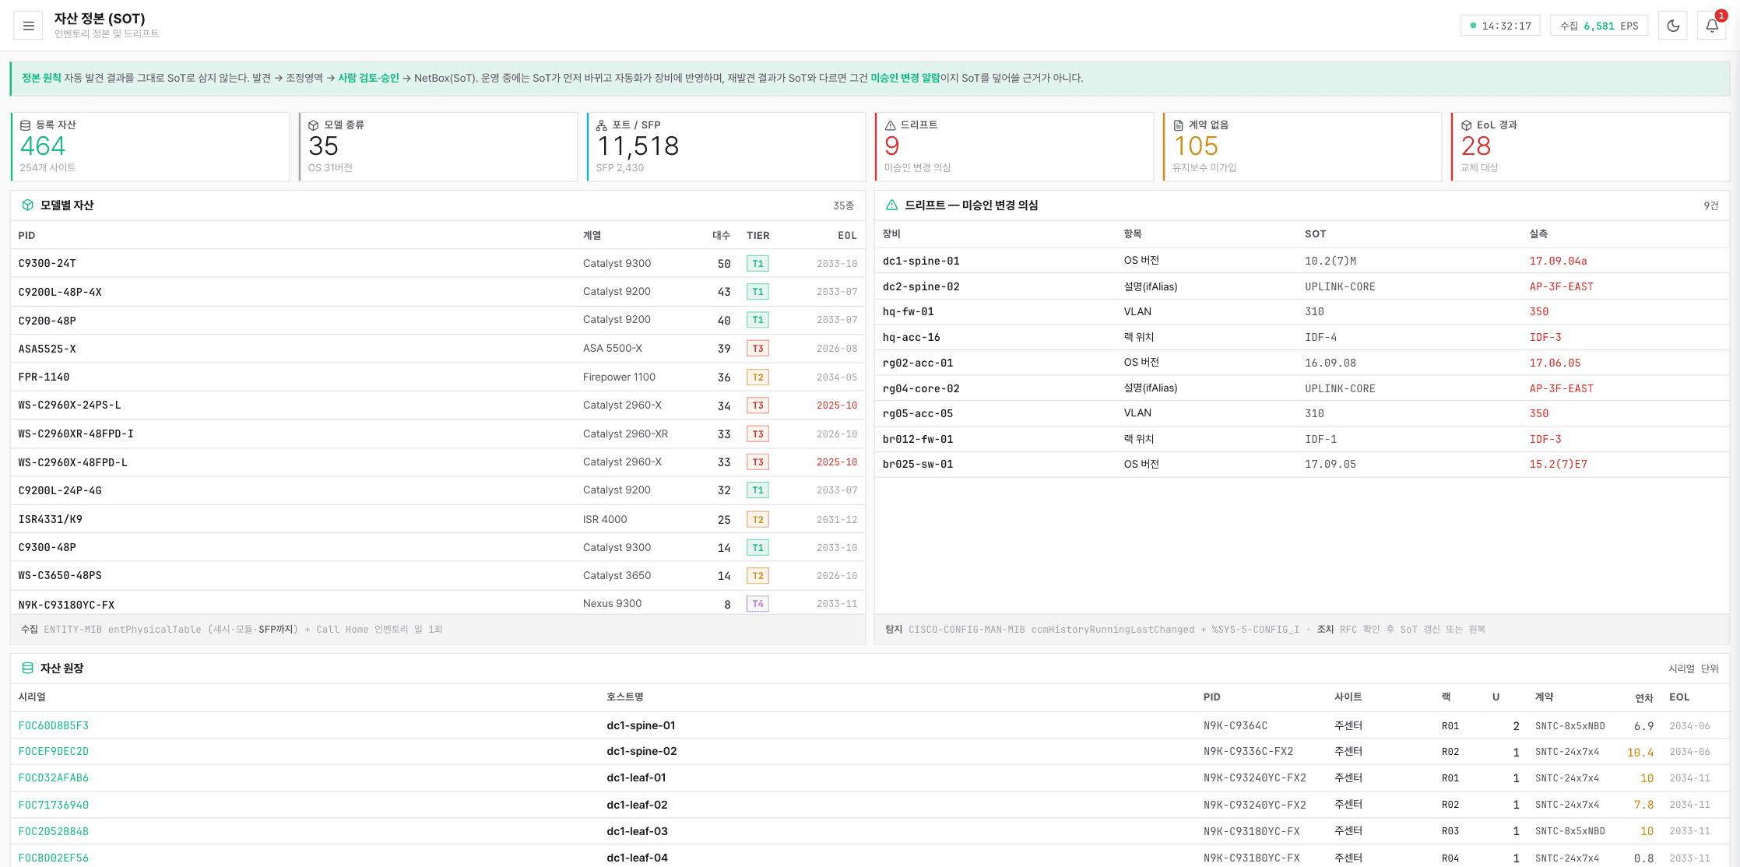Image resolution: width=1740 pixels, height=867 pixels.
Task: Click hostname dc1-spine-02 in asset ledger
Action: click(x=642, y=751)
